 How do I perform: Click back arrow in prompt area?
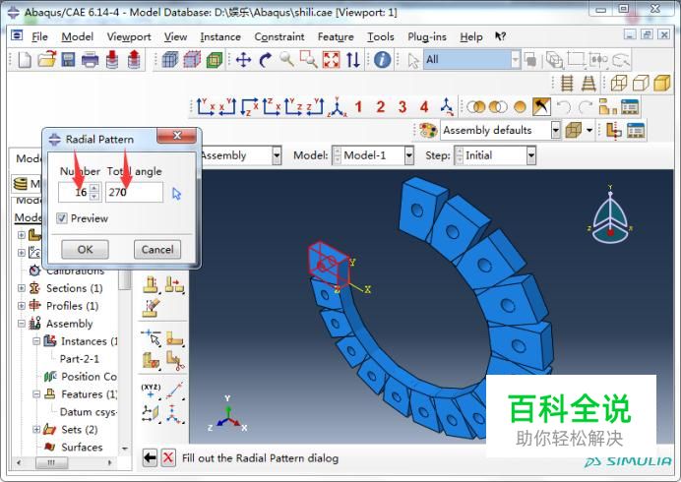pos(150,457)
